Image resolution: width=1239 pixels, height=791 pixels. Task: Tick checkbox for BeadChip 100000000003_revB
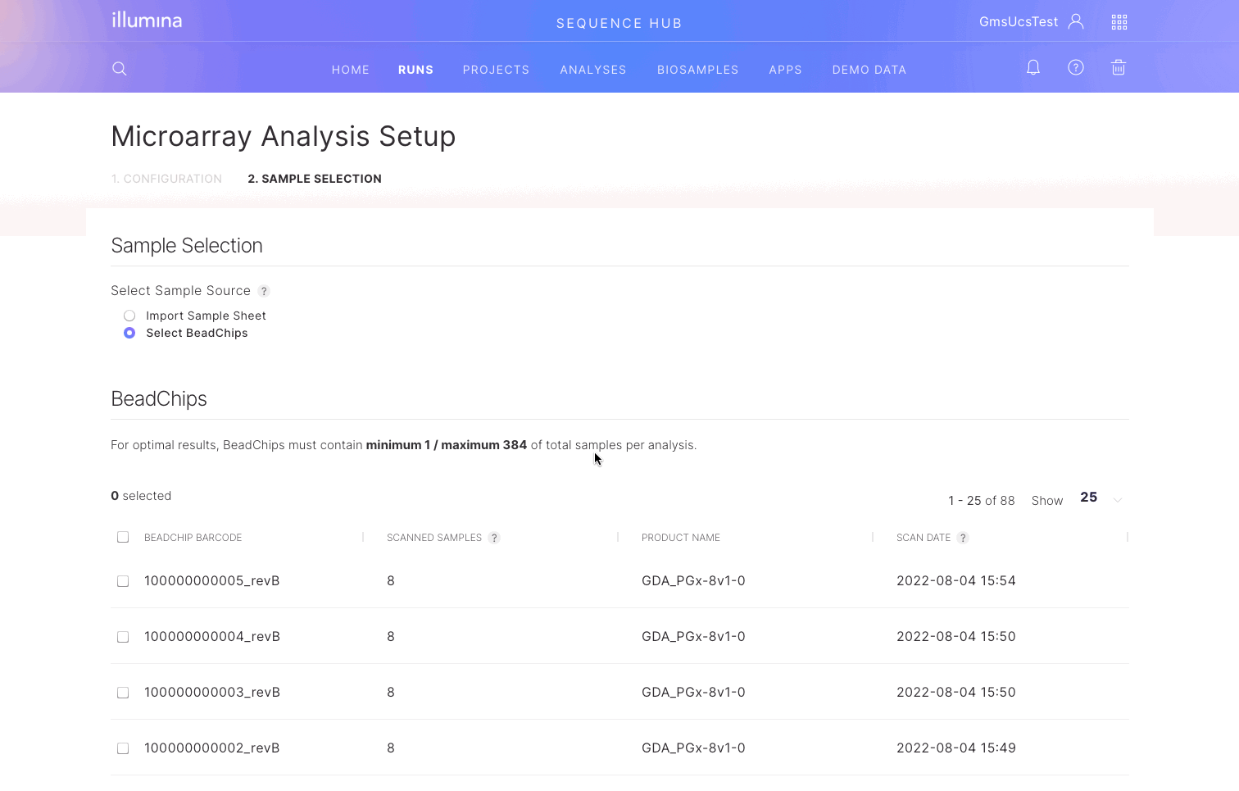click(123, 693)
